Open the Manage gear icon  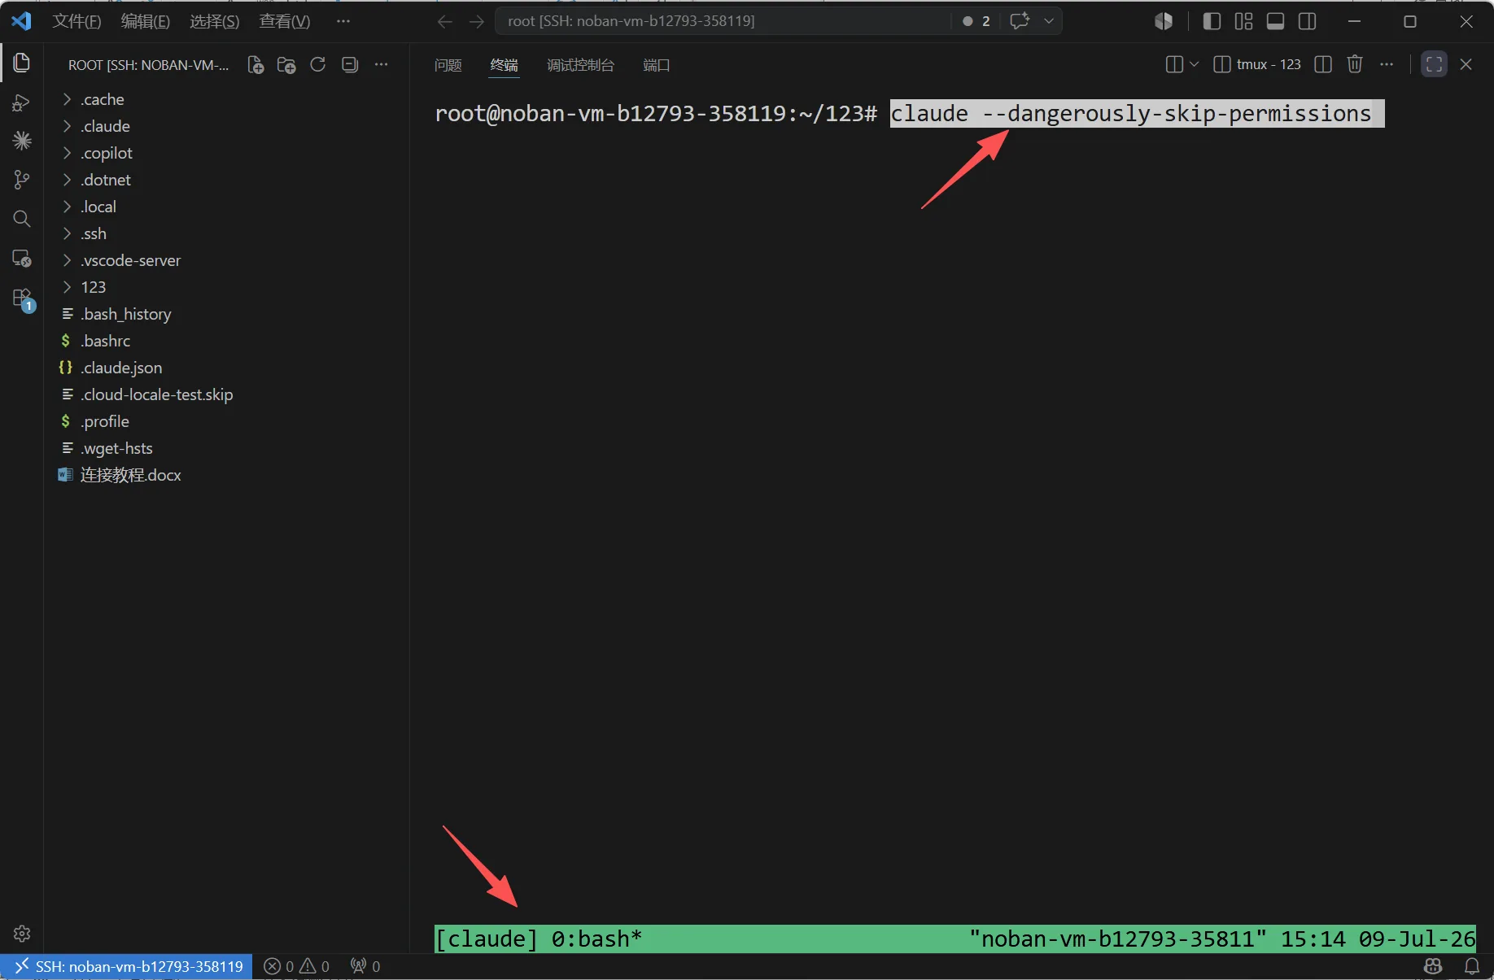coord(22,934)
